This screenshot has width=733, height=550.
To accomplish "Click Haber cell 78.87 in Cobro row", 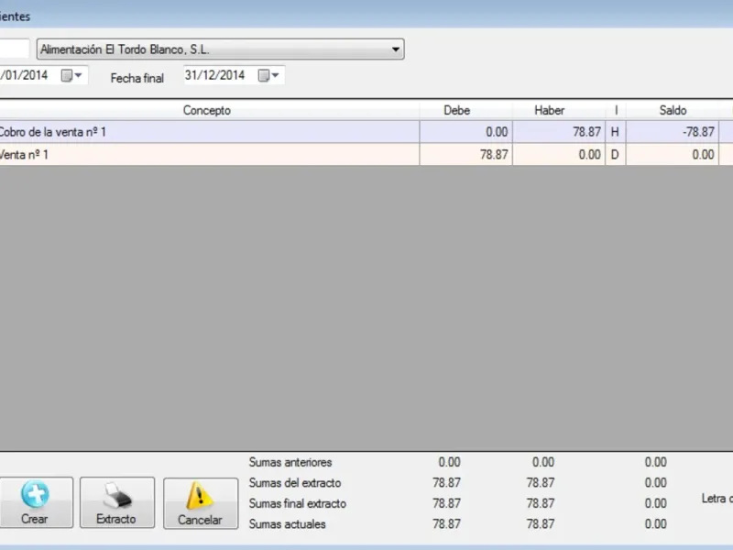I will pos(559,132).
